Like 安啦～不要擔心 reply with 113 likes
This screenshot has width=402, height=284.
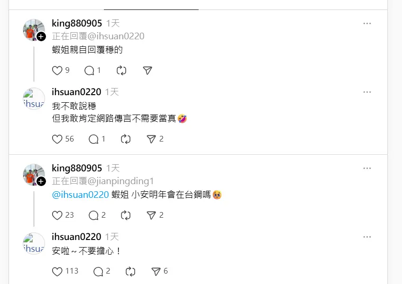57,271
